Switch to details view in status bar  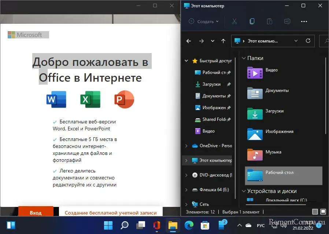315,212
